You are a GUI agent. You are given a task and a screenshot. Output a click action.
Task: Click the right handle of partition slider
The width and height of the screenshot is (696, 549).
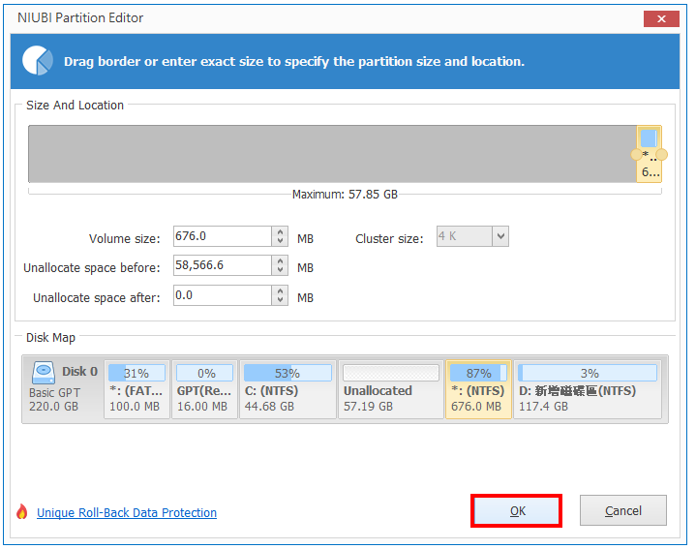point(661,155)
